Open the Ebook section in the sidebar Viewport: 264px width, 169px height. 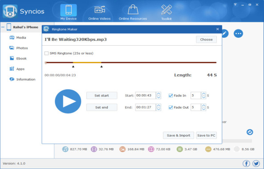pos(18,58)
